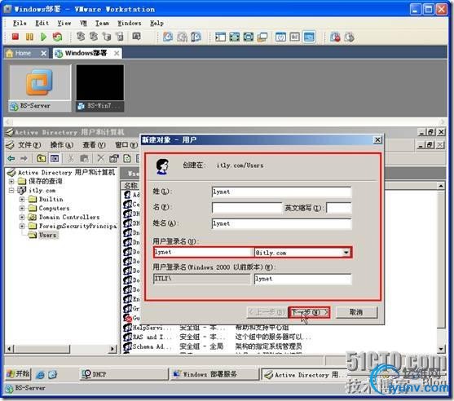Open the Help menu in VMware

tap(156, 23)
